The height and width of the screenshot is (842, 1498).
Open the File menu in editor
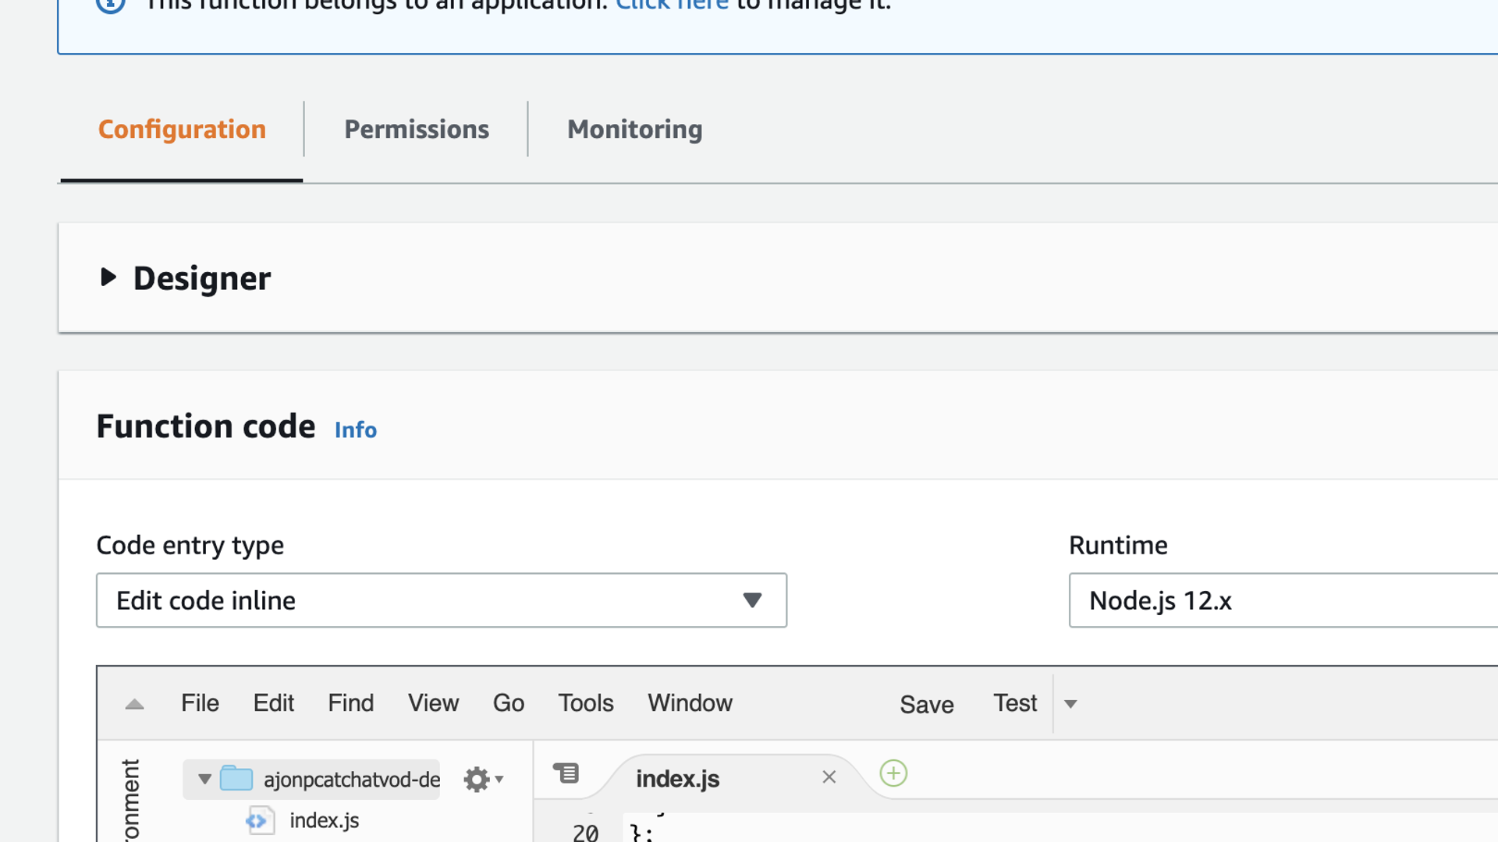click(200, 703)
